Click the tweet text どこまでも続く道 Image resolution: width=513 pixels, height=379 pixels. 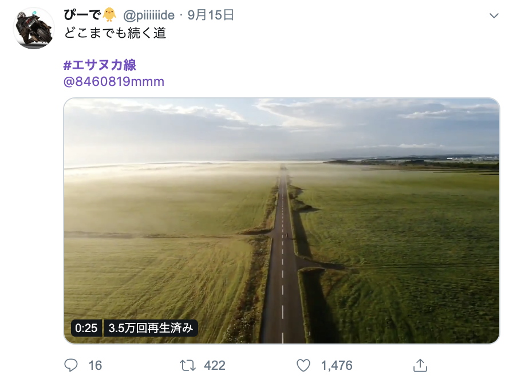tap(115, 33)
